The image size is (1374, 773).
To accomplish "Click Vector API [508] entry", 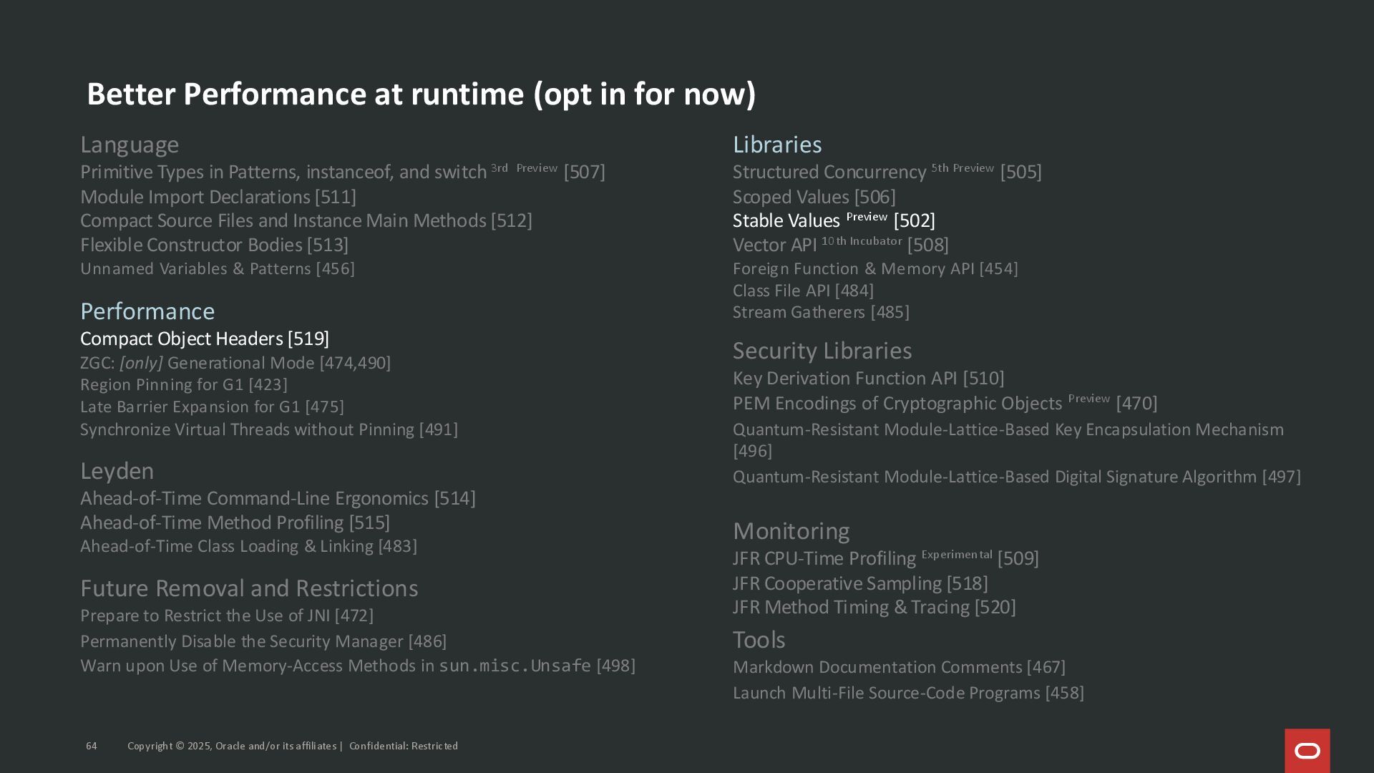I will tap(840, 245).
